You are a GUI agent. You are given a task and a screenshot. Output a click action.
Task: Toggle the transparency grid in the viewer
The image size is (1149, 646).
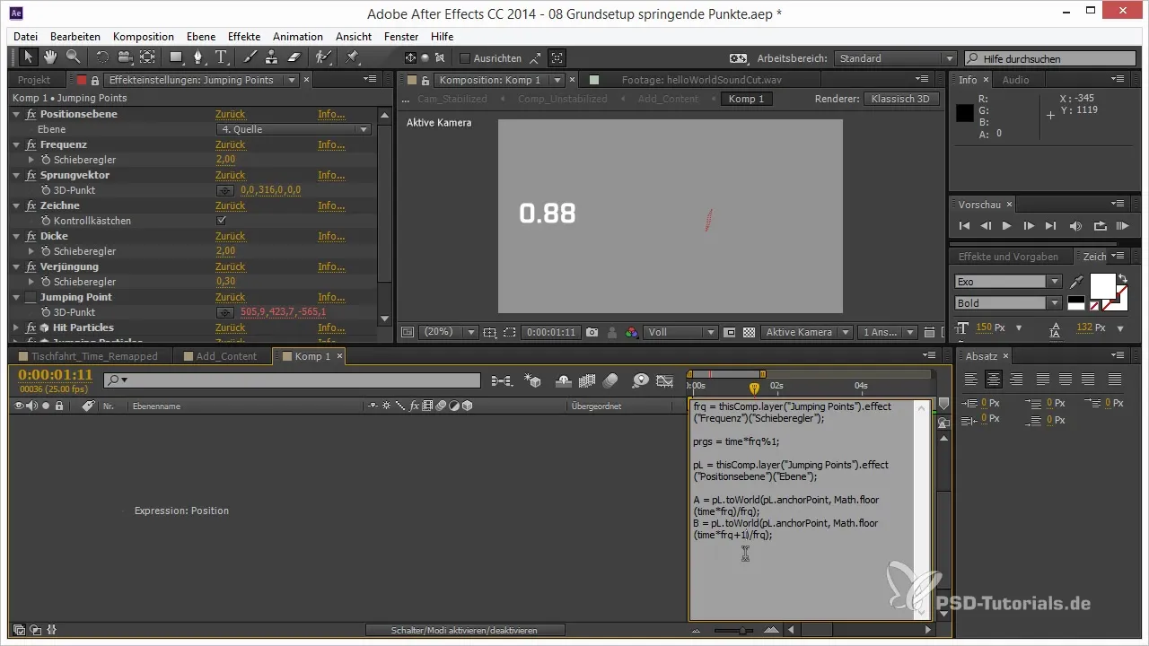pyautogui.click(x=749, y=332)
